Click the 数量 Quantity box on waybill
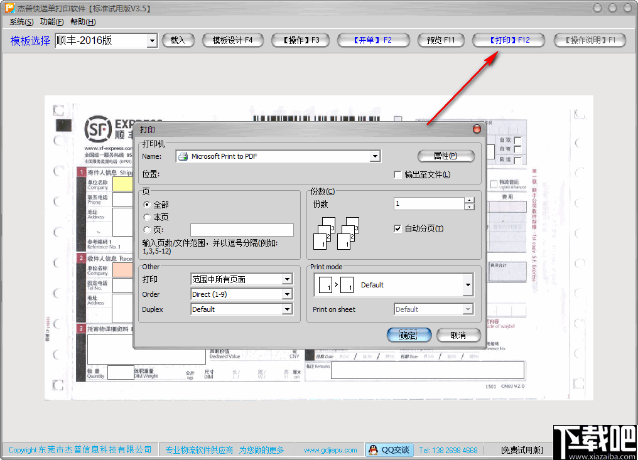The width and height of the screenshot is (638, 460). pyautogui.click(x=121, y=372)
